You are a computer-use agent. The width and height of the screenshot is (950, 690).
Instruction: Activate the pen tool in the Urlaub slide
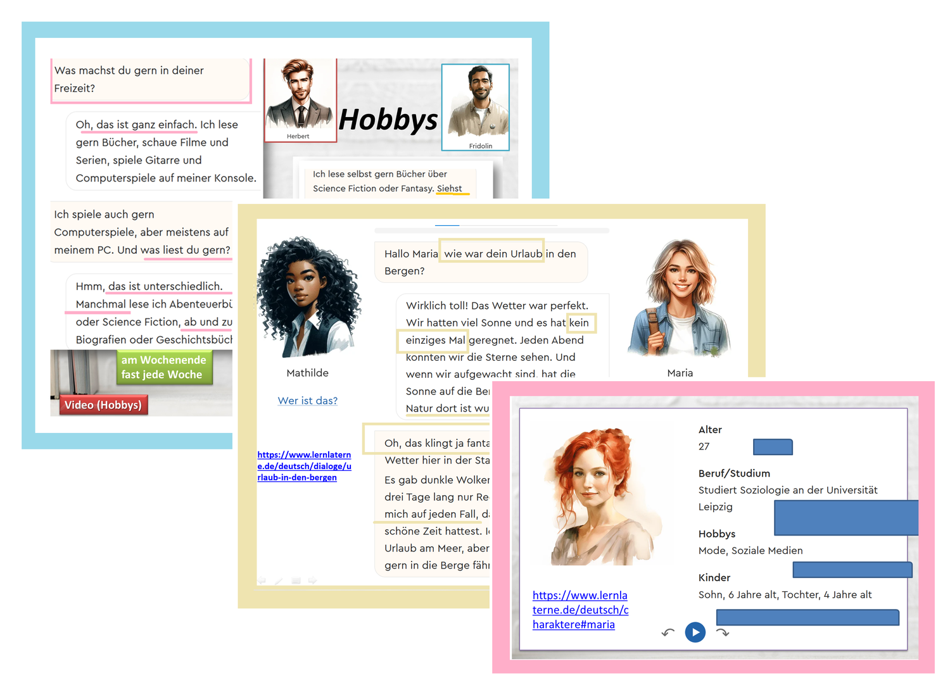tap(279, 580)
